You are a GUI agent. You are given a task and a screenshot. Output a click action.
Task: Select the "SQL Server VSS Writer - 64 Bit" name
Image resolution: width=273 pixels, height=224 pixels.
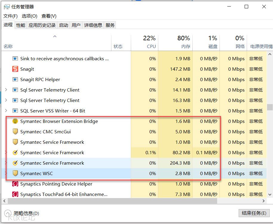coord(53,111)
